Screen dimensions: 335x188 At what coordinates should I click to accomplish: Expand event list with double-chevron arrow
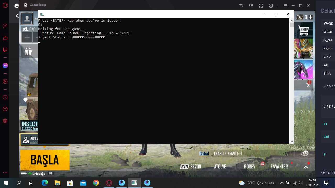coord(308,85)
